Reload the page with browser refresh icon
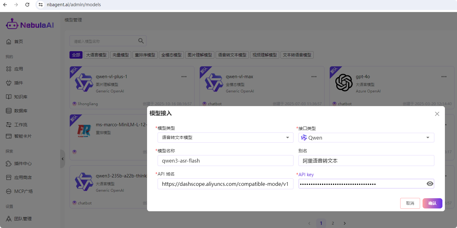The image size is (457, 228). click(x=27, y=5)
